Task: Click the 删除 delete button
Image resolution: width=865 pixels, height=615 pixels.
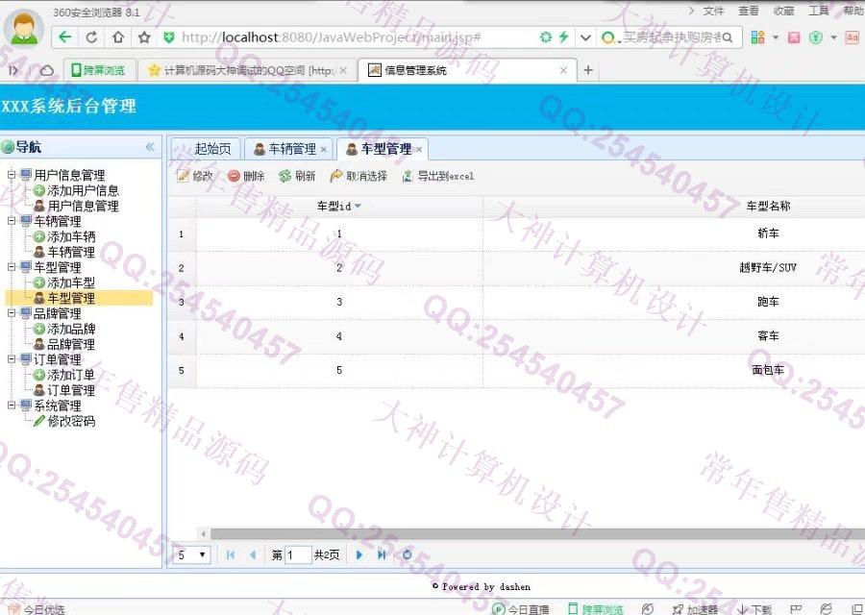Action: pyautogui.click(x=246, y=176)
